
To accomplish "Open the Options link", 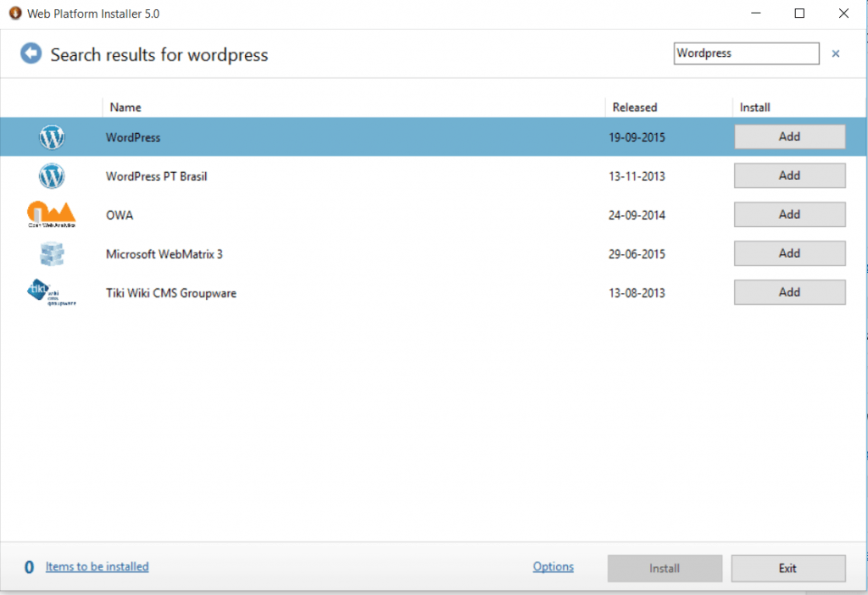I will point(553,567).
